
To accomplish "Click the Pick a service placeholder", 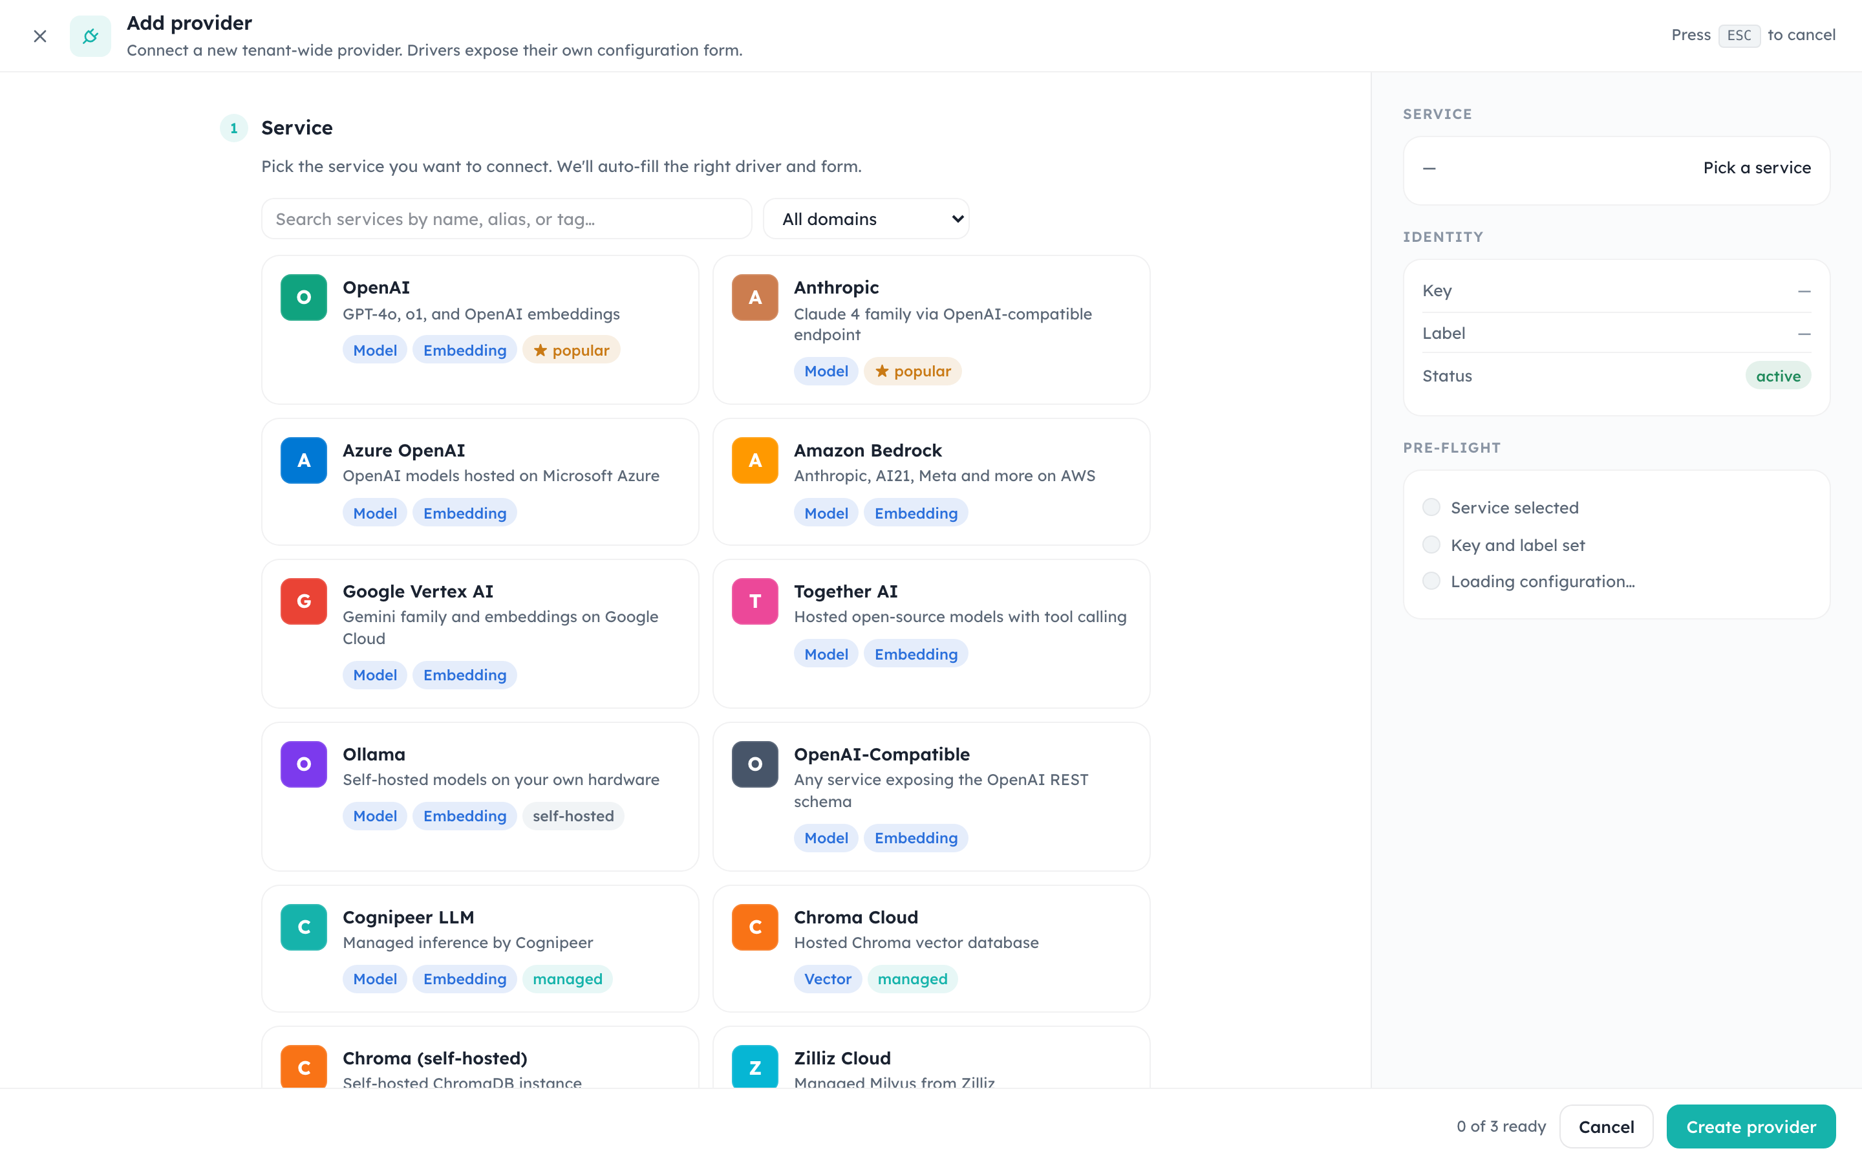I will point(1757,168).
